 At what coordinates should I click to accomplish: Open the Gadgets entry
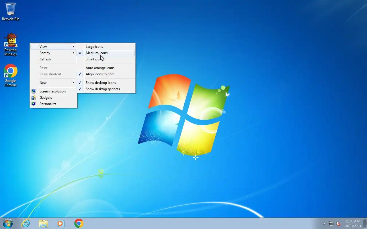(53, 98)
